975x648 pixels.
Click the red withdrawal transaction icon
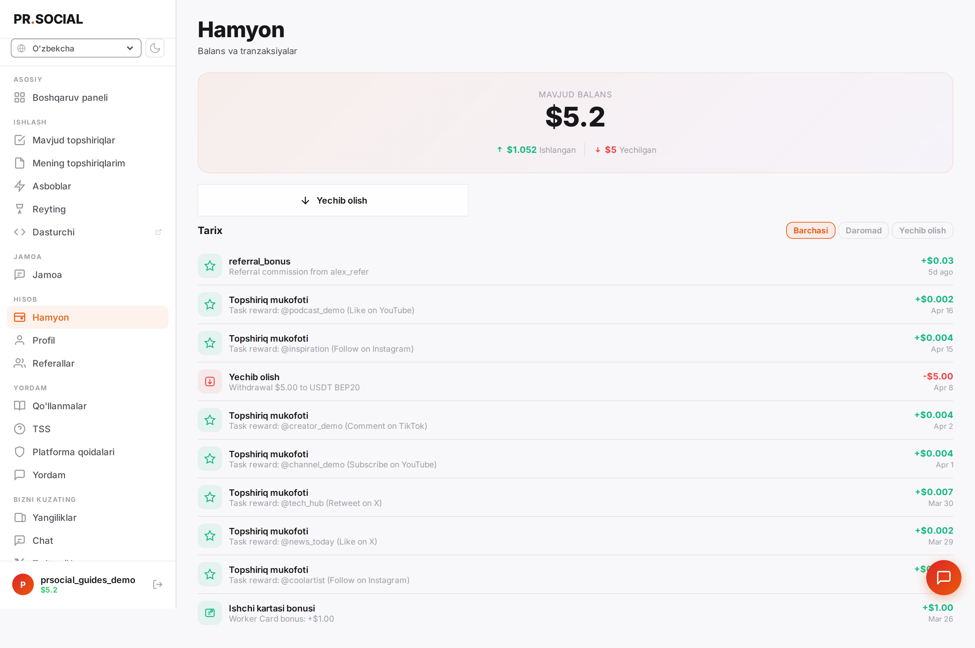pos(210,381)
